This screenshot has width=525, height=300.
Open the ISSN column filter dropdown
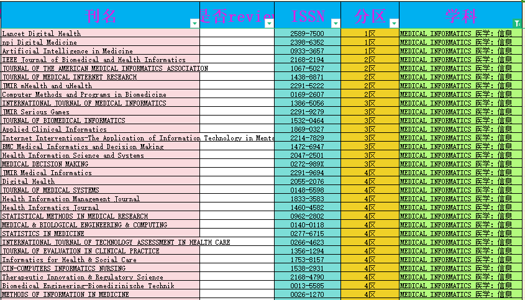point(336,24)
